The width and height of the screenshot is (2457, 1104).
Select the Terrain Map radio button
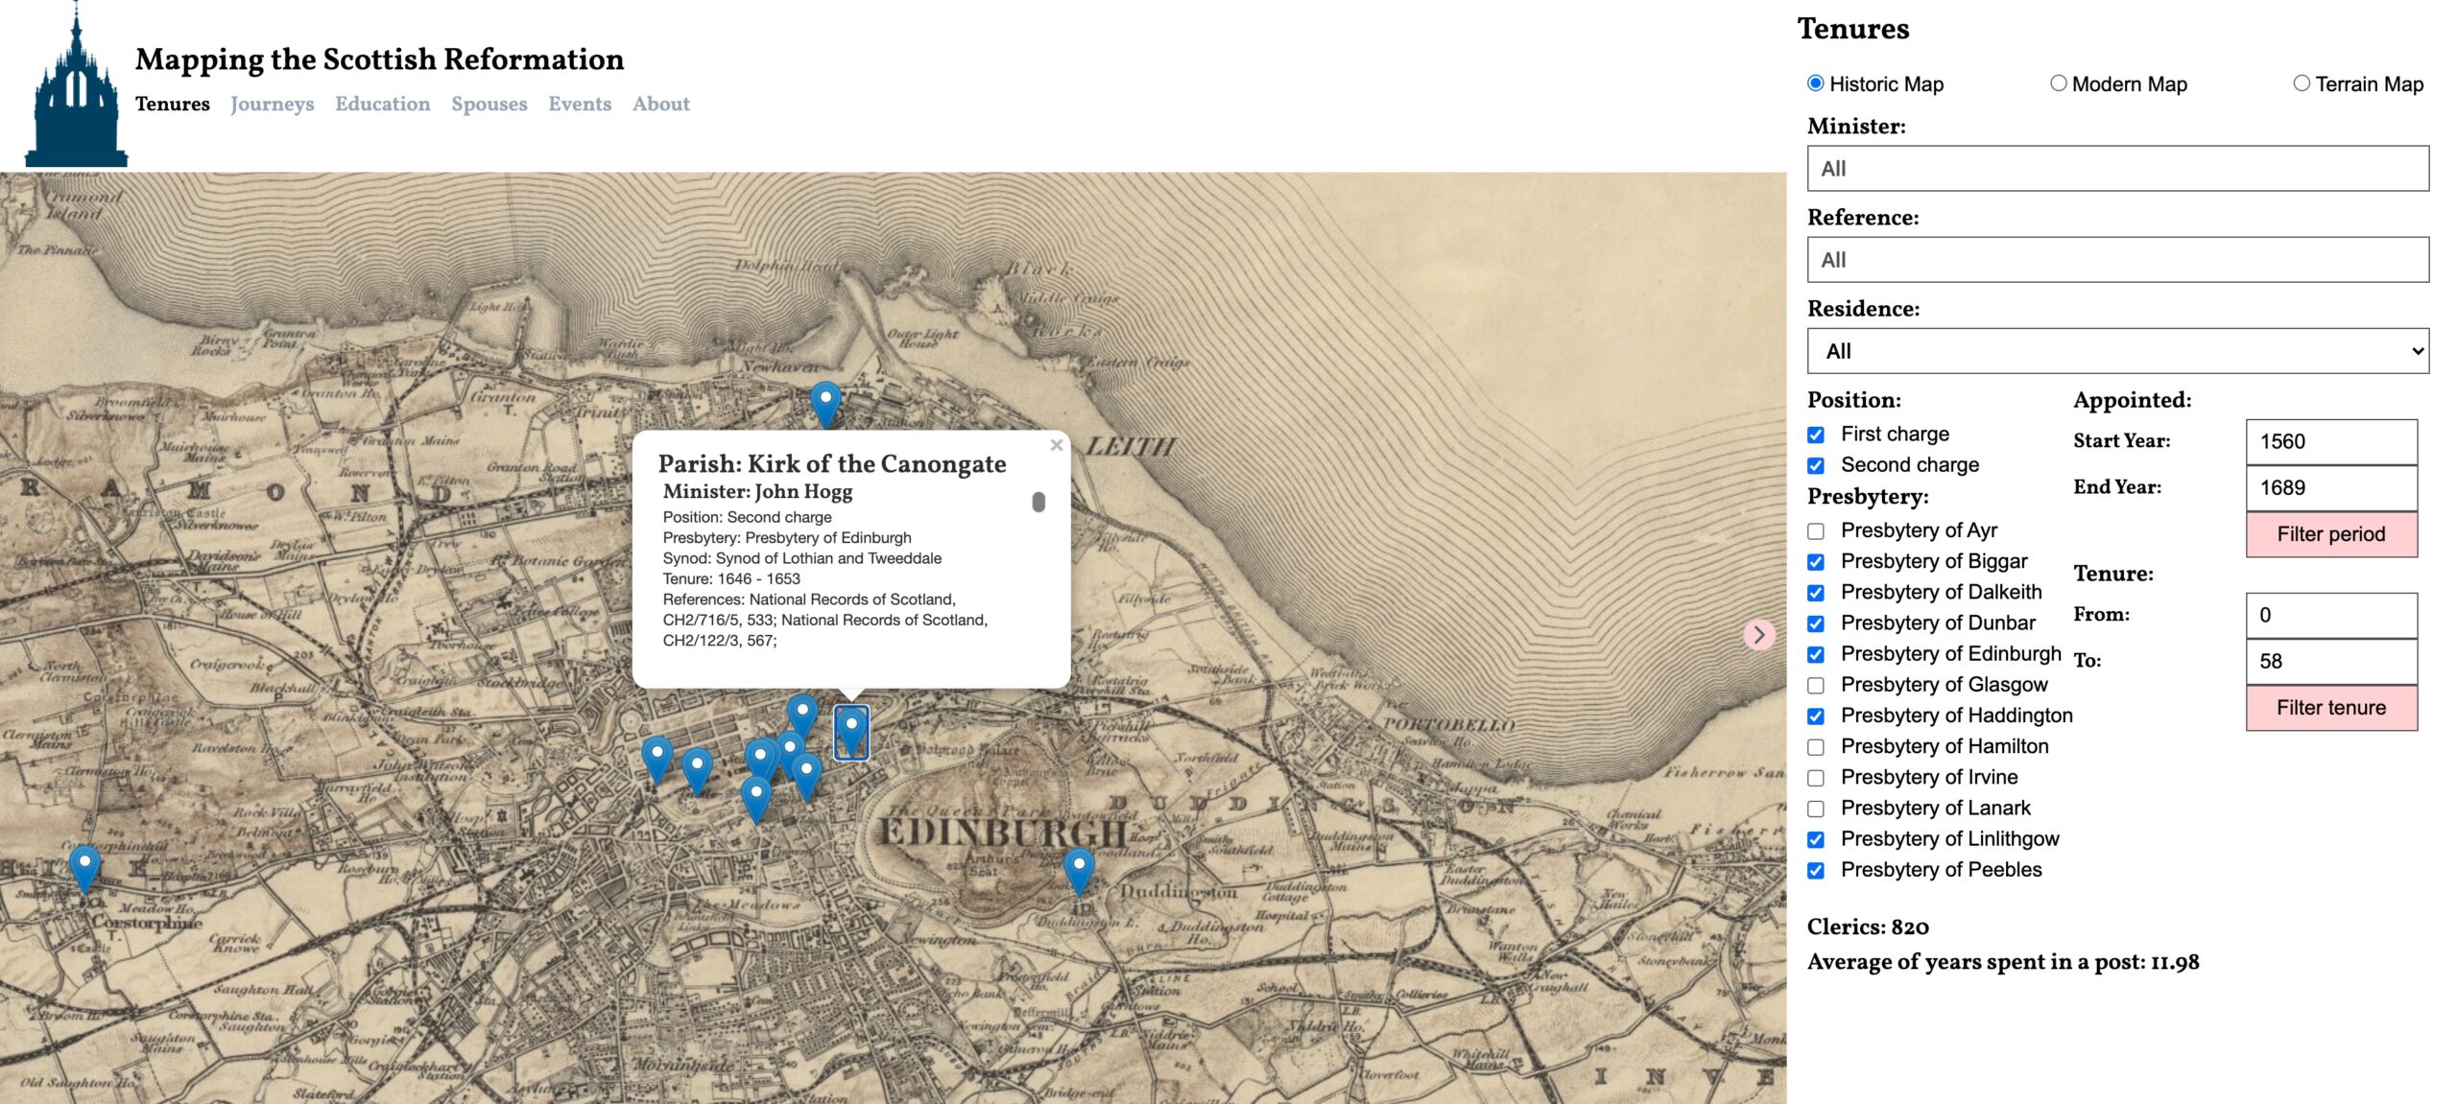2302,83
